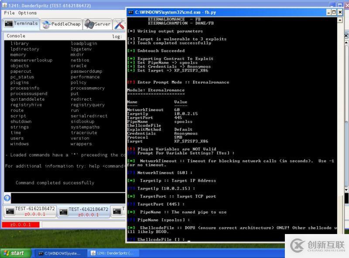The width and height of the screenshot is (349, 258).
Task: Switch to cmd.exe taskbar button
Action: point(60,253)
